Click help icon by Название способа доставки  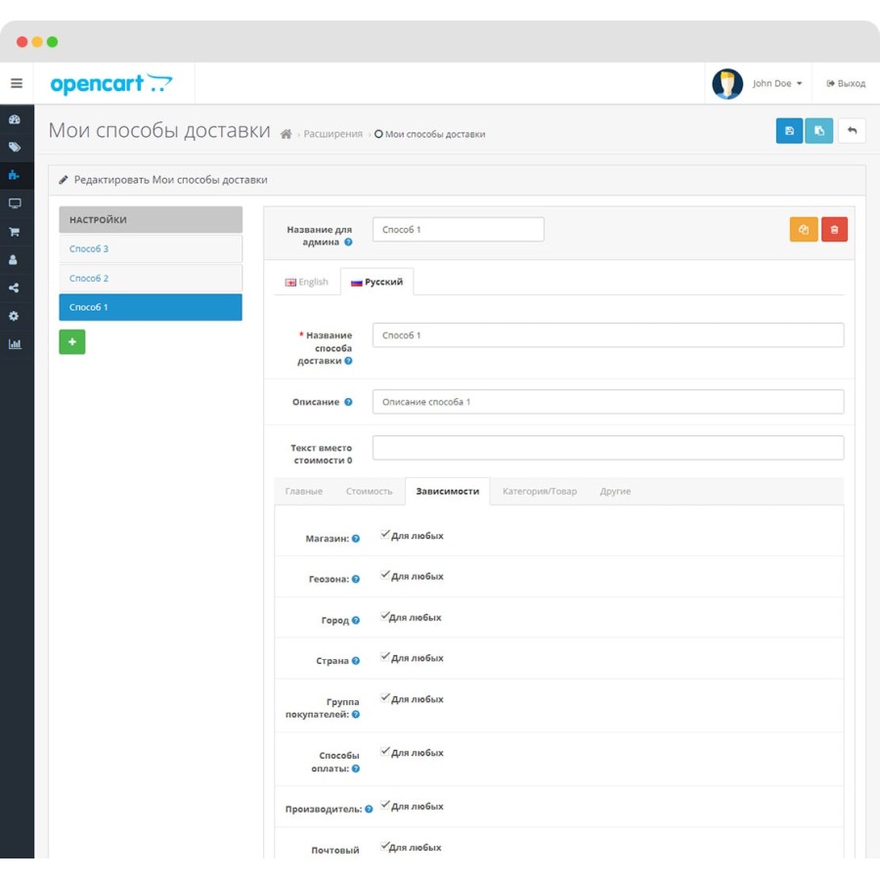(348, 361)
